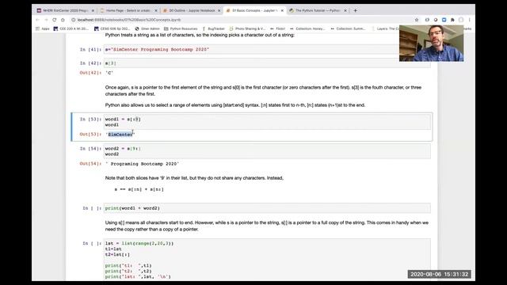Click the code cell In [53] with word1

pyautogui.click(x=267, y=122)
